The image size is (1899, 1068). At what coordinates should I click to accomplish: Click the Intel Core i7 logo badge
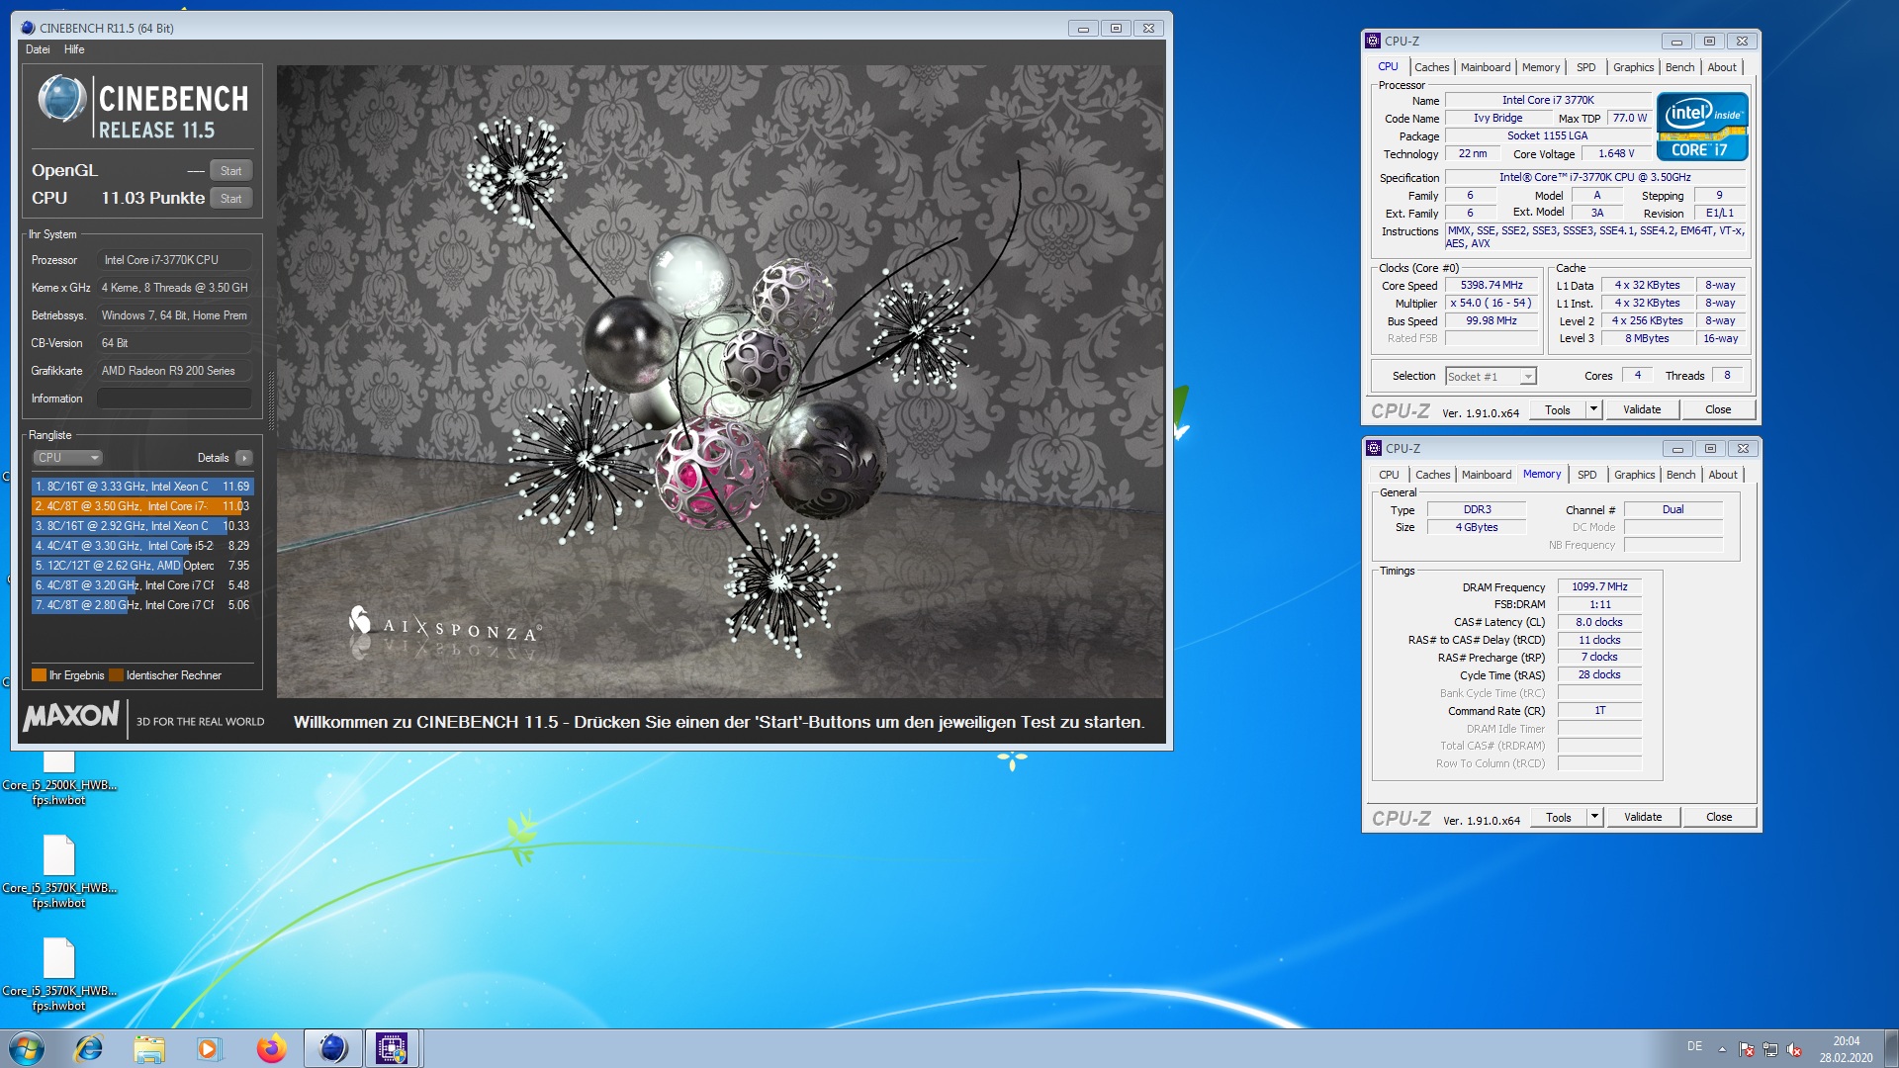pyautogui.click(x=1702, y=127)
